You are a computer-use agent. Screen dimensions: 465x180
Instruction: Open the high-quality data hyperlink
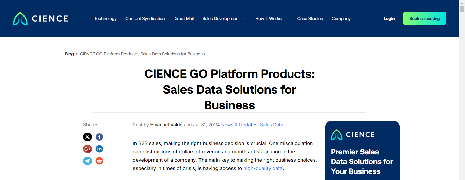(263, 168)
